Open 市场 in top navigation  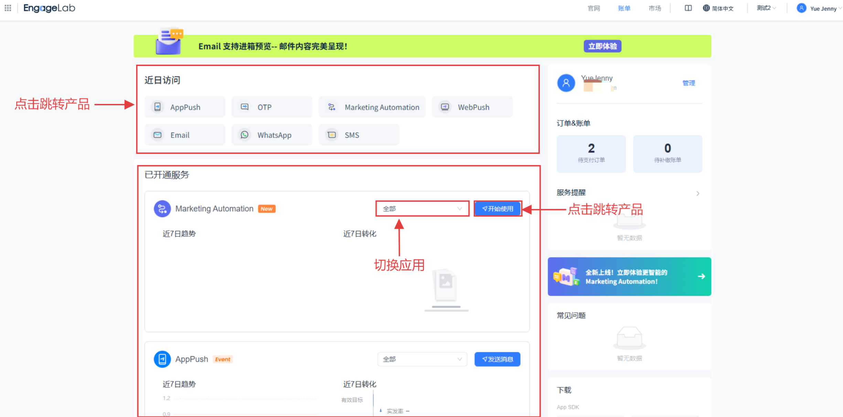[655, 8]
